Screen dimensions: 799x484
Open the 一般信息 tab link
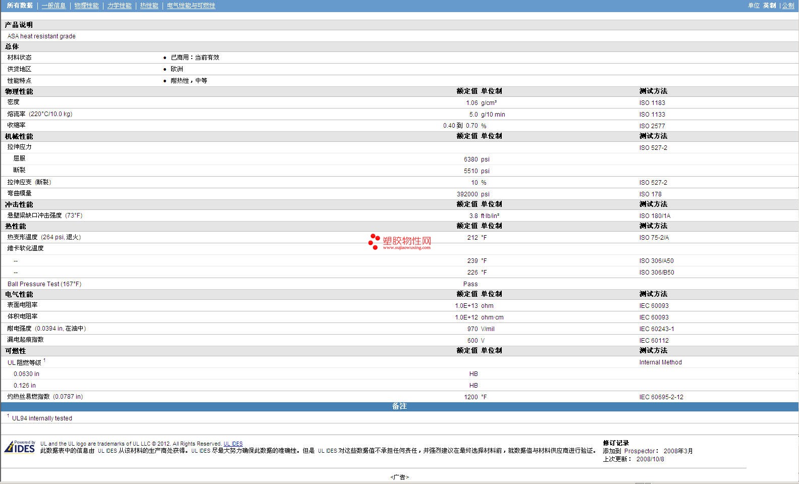tap(54, 6)
